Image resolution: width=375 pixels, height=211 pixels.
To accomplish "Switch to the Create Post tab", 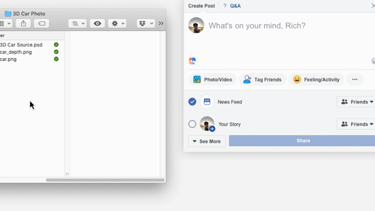I will click(201, 6).
